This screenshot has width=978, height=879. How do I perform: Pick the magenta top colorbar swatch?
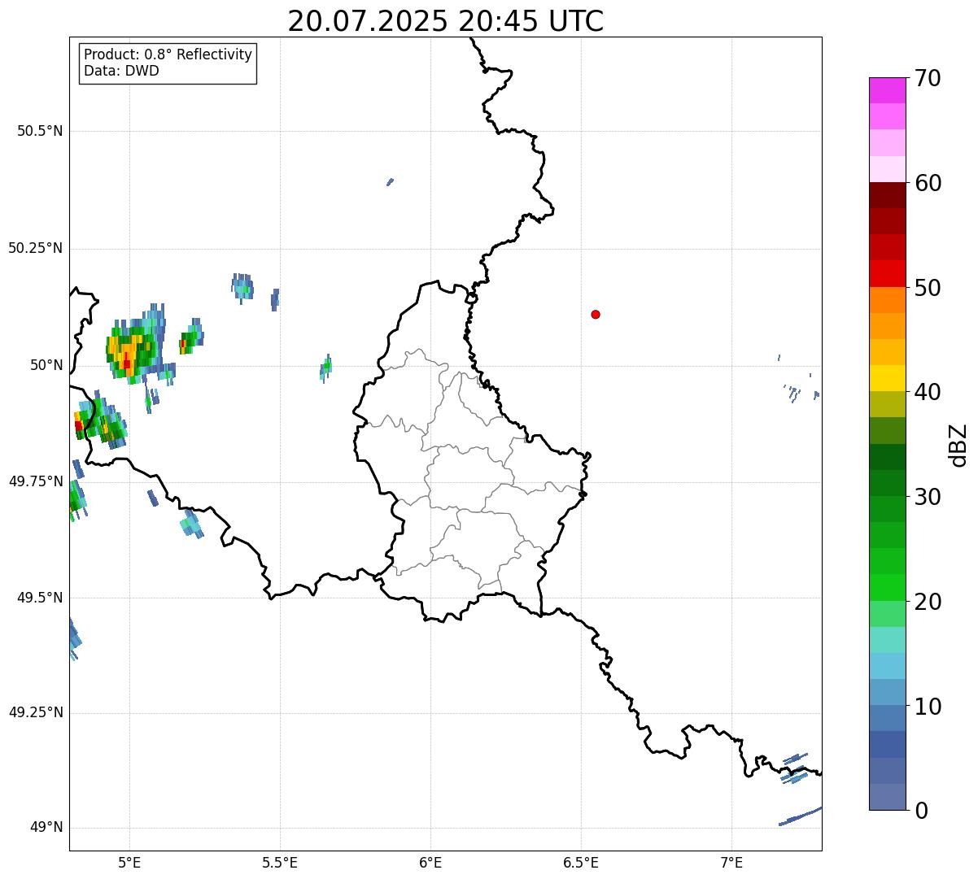(887, 90)
